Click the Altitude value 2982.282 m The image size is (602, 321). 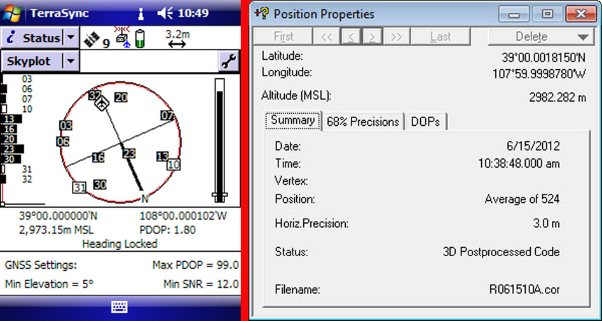pos(558,97)
